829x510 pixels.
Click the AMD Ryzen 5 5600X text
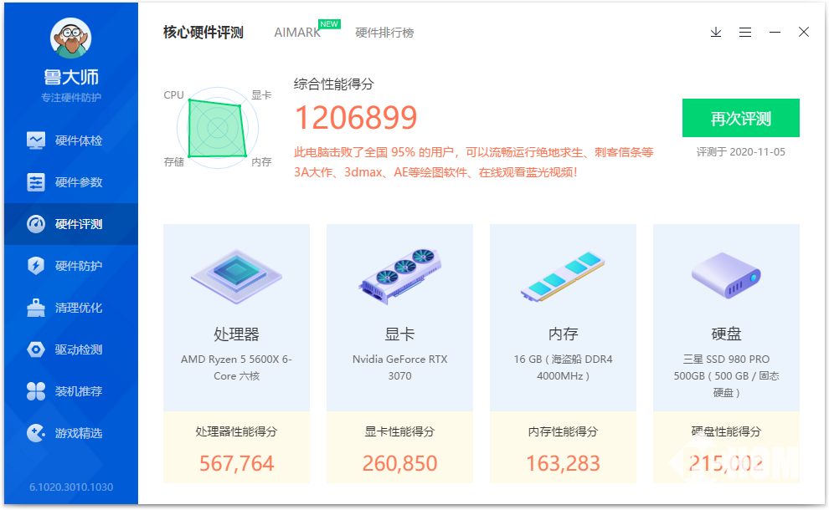click(236, 368)
